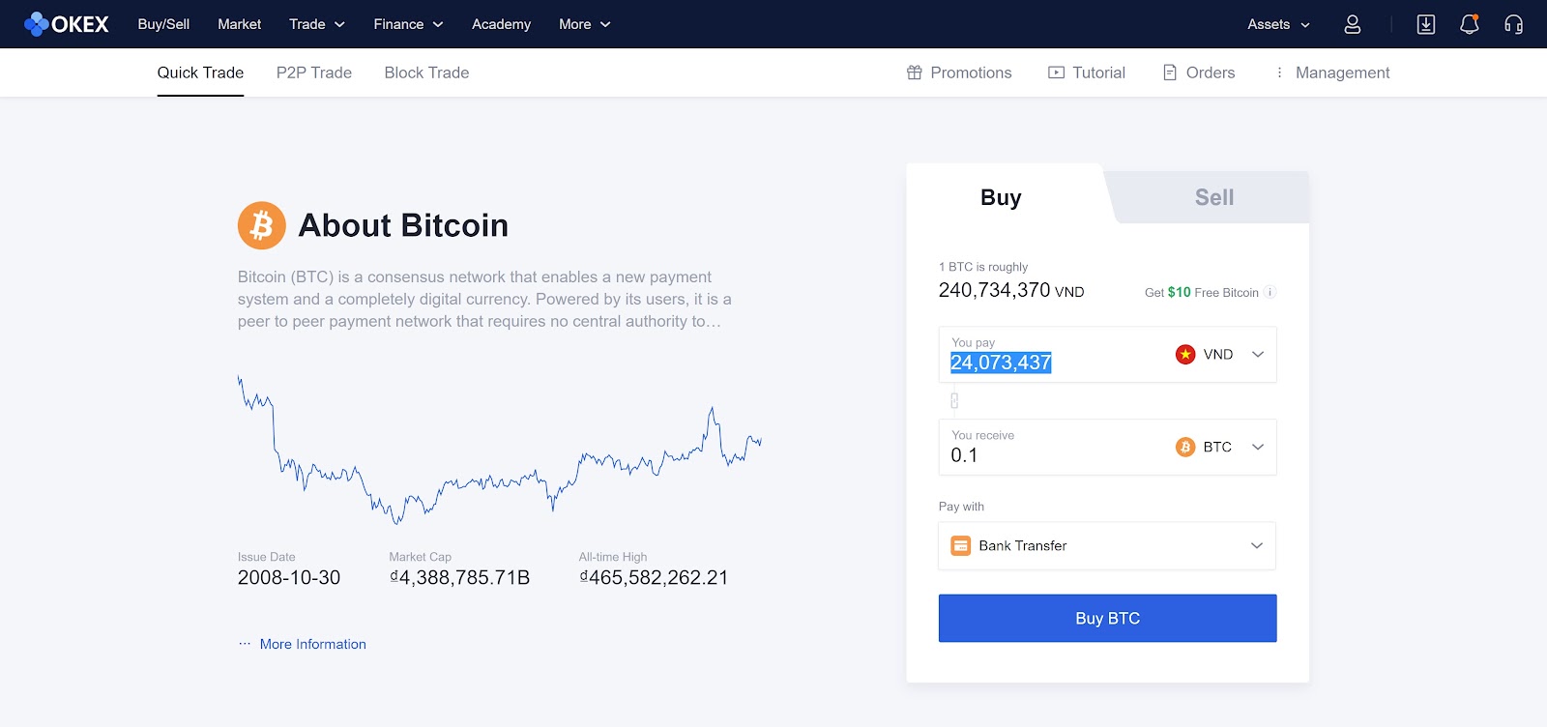Click the download app icon
The width and height of the screenshot is (1547, 727).
tap(1426, 24)
